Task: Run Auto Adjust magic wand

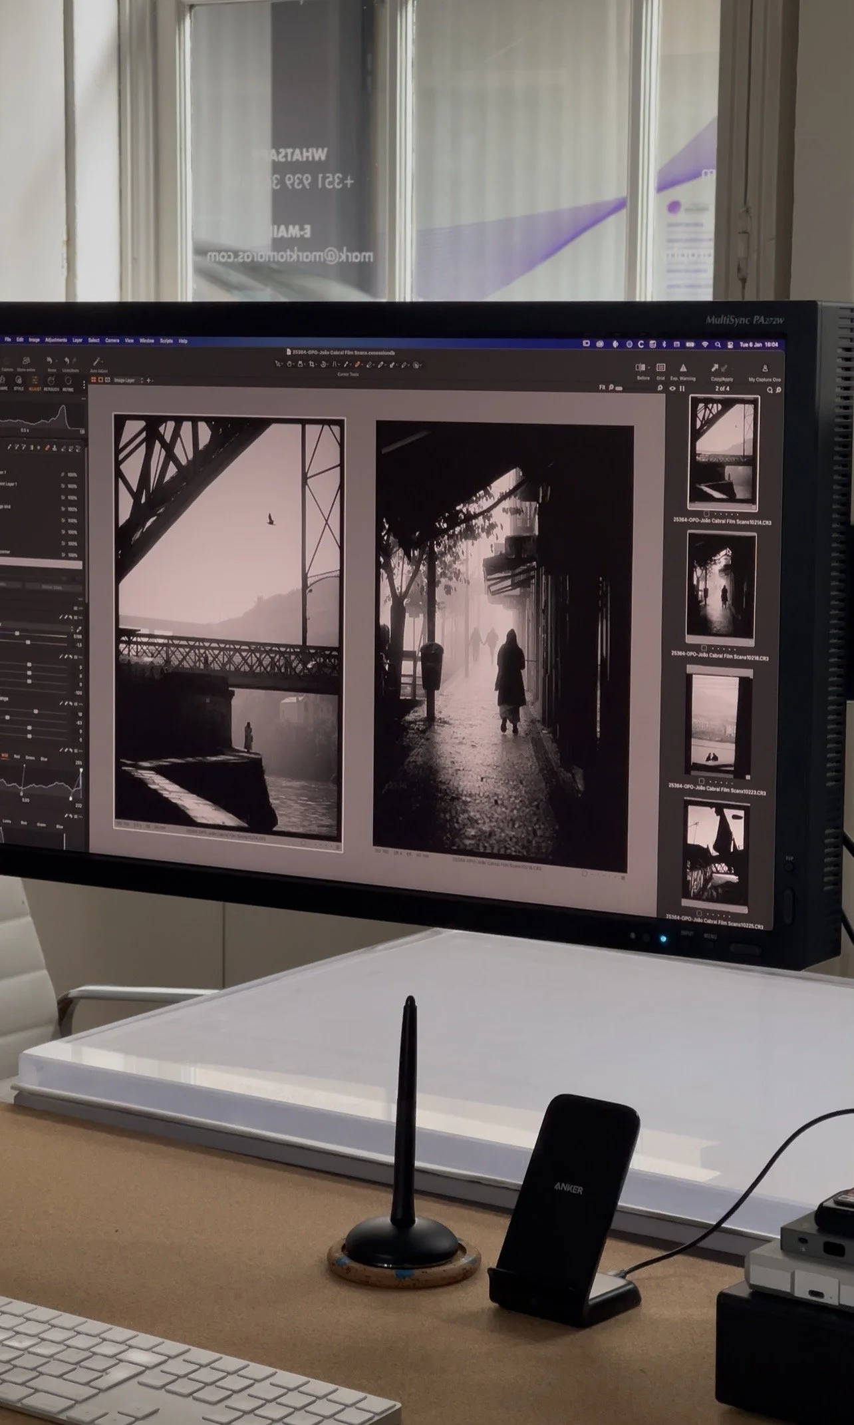Action: [x=96, y=363]
